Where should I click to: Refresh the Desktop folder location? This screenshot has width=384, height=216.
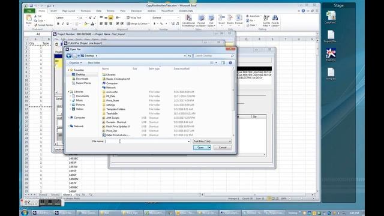[190, 56]
